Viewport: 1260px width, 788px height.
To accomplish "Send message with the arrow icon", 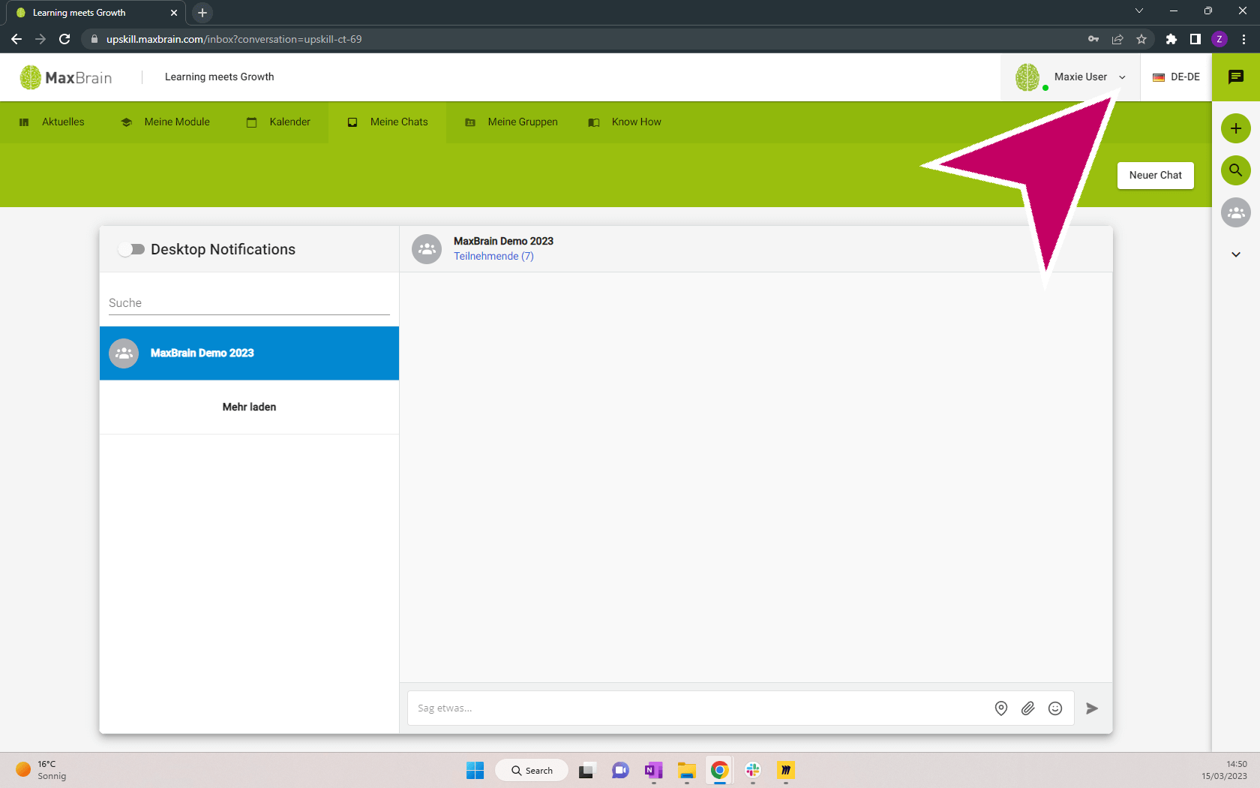I will (1092, 708).
